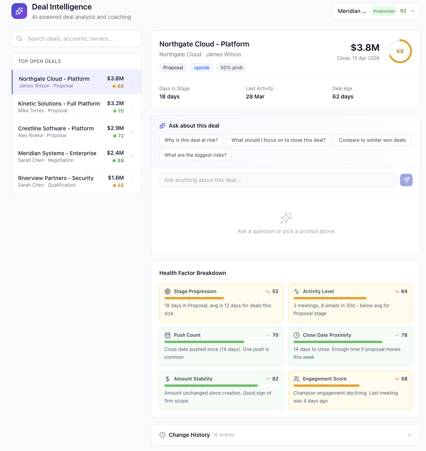426x451 pixels.
Task: Click "Compare to similar won deals" prompt
Action: tap(372, 140)
